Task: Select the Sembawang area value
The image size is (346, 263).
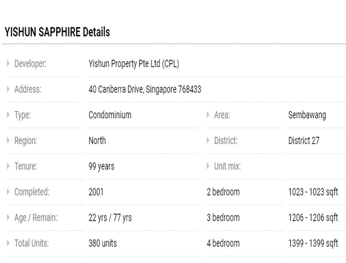Action: coord(307,115)
